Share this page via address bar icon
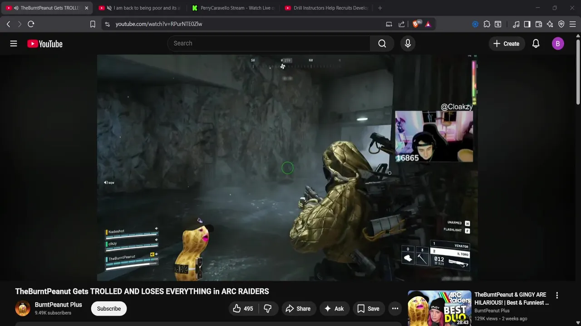This screenshot has height=326, width=581. point(402,24)
